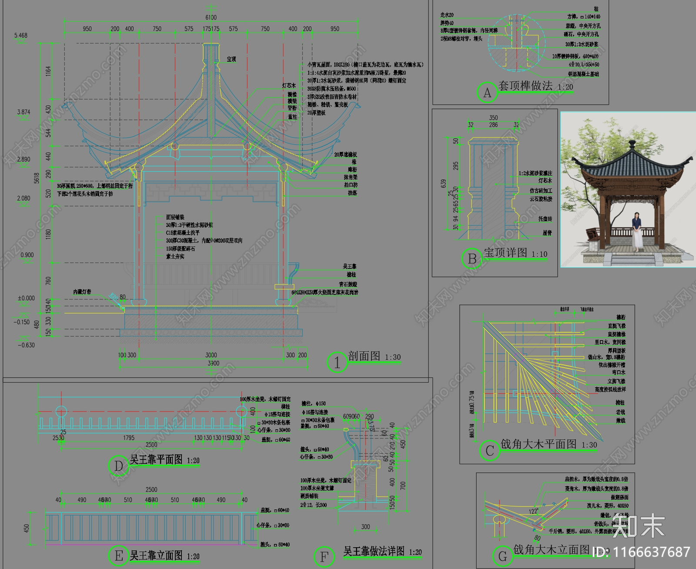The height and width of the screenshot is (569, 696).
Task: Click the circled A detail marker
Action: [x=487, y=92]
